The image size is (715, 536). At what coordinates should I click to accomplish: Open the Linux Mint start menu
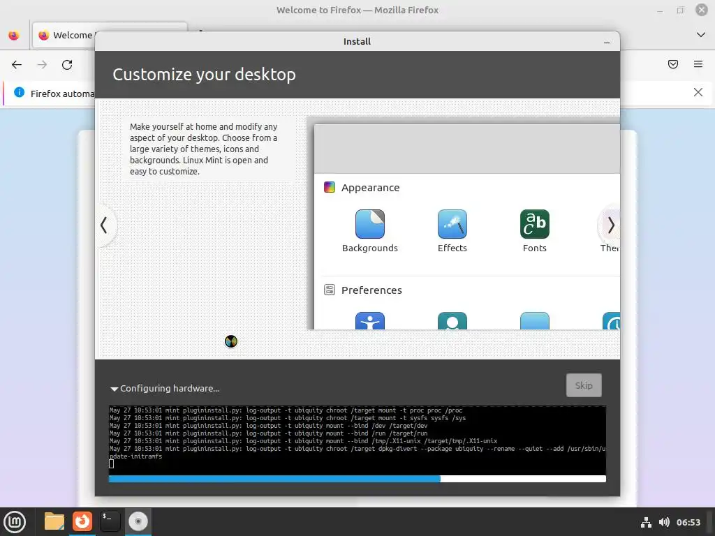pos(15,521)
